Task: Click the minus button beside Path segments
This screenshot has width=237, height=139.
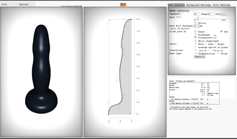Action: (226, 14)
